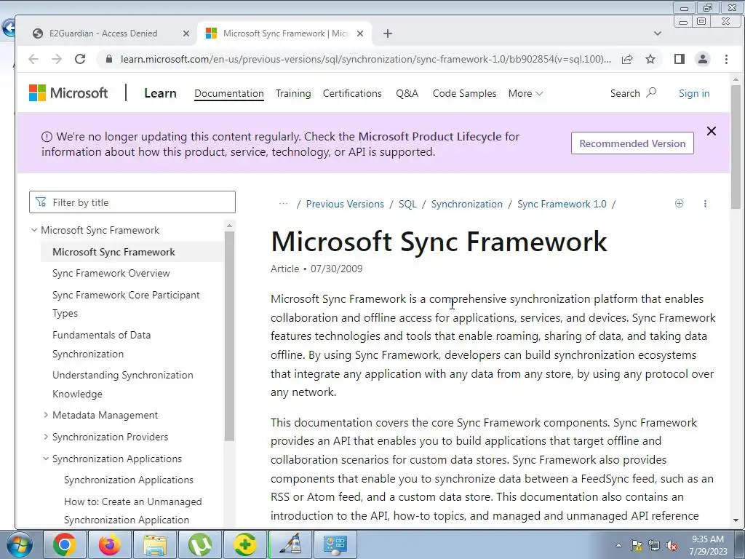This screenshot has width=745, height=559.
Task: Close the Microsoft Sync Framework tab
Action: (x=360, y=33)
